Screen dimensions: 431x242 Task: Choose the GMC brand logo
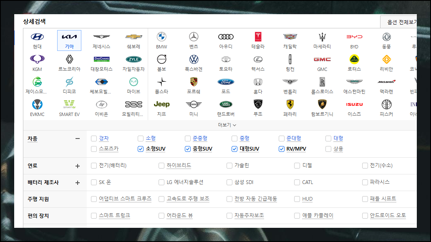[322, 59]
